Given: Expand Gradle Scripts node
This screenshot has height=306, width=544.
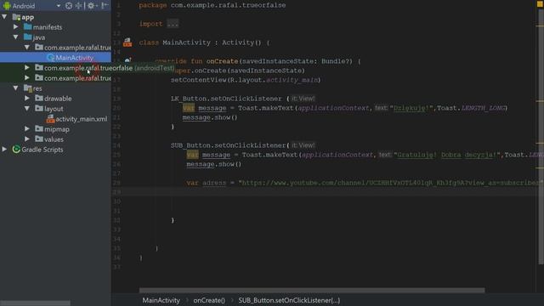Looking at the screenshot, I should 4,150.
